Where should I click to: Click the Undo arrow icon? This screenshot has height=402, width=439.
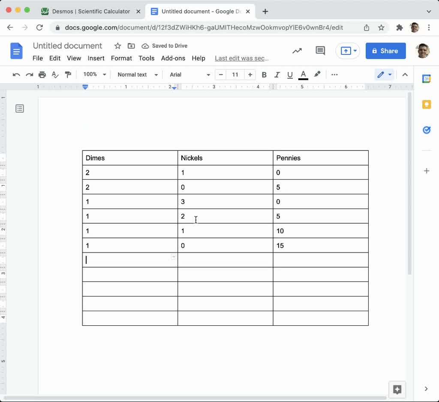16,75
